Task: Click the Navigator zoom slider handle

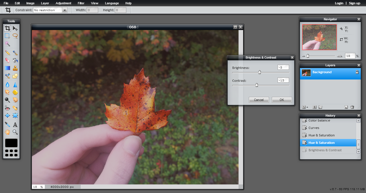Action: point(308,56)
